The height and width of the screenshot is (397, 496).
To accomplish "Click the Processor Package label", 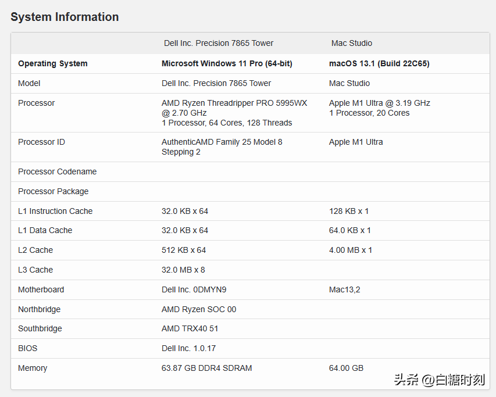I will [x=53, y=192].
